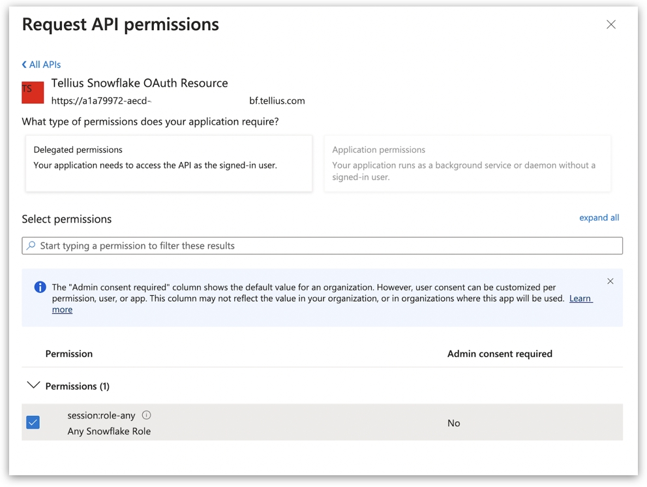Go back via the All APIs link
Screen dimensions: 647x487
[x=44, y=65]
